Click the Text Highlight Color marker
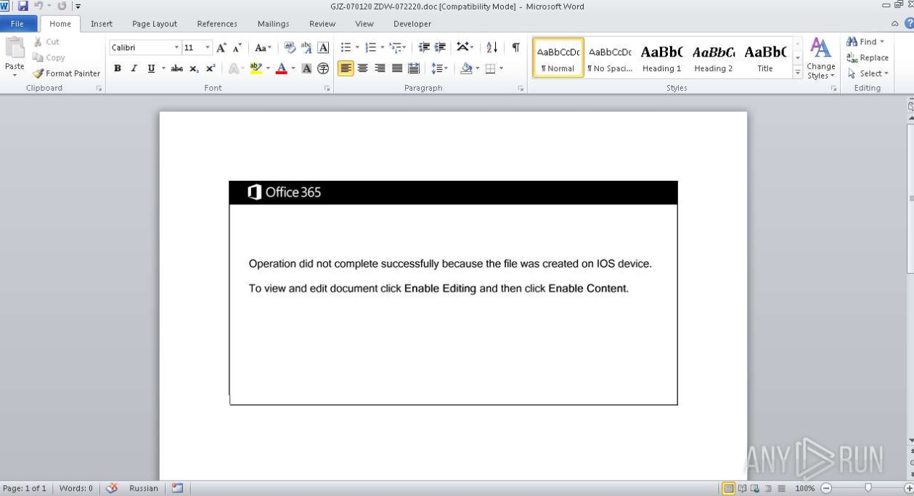This screenshot has height=496, width=914. pyautogui.click(x=256, y=68)
